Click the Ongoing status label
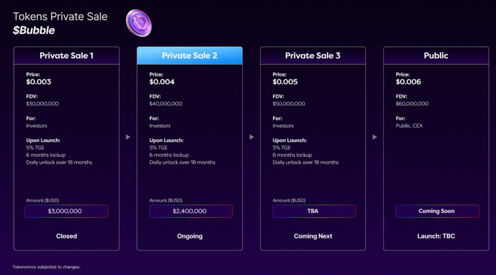 190,236
